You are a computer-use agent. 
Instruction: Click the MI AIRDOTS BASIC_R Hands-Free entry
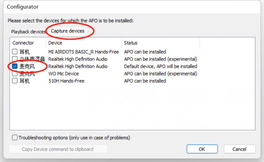[x=84, y=52]
